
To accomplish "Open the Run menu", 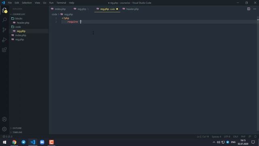I will 51,3.
